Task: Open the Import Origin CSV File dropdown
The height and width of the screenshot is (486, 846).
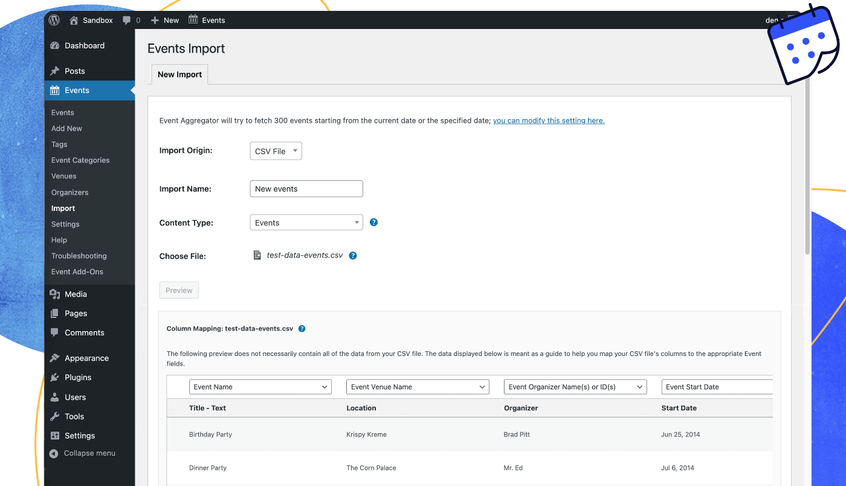Action: [276, 151]
